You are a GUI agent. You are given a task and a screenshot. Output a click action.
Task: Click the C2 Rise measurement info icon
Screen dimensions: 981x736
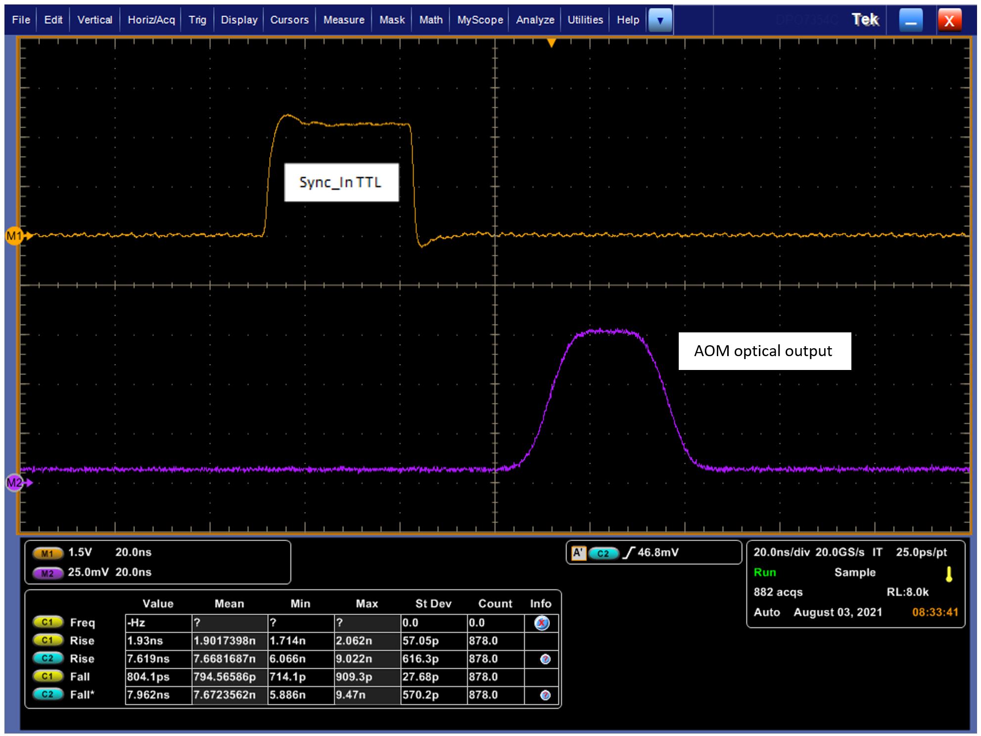pyautogui.click(x=545, y=659)
